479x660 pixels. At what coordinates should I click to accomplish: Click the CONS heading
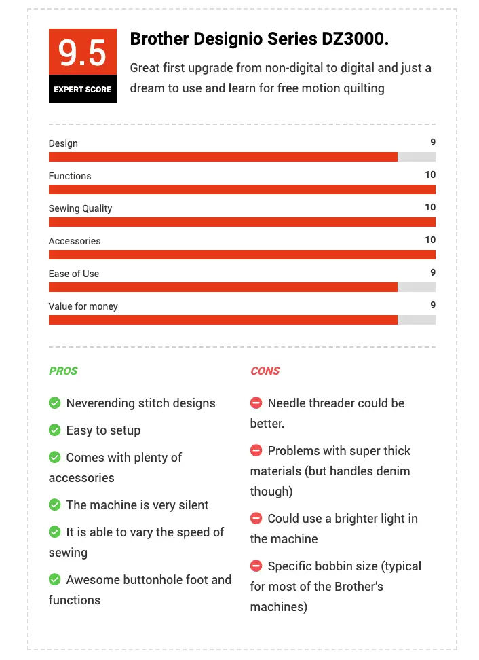(x=265, y=371)
